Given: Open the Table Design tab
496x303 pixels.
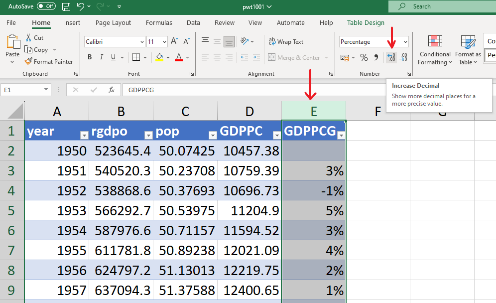Looking at the screenshot, I should click(x=366, y=23).
